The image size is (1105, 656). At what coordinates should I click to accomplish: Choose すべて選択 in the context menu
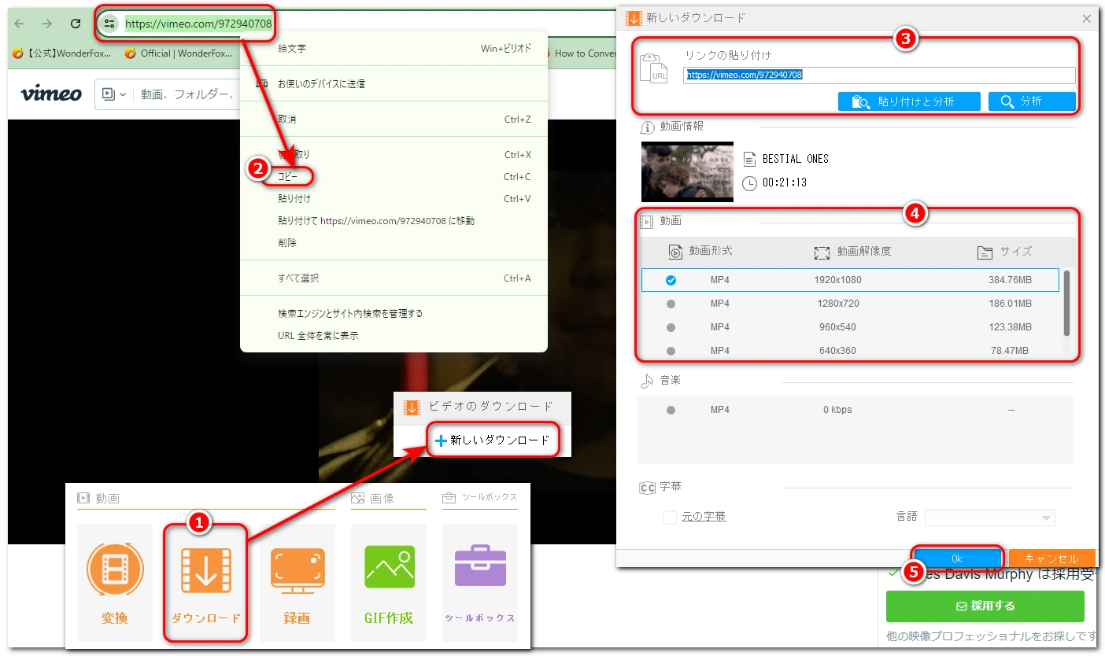(298, 278)
